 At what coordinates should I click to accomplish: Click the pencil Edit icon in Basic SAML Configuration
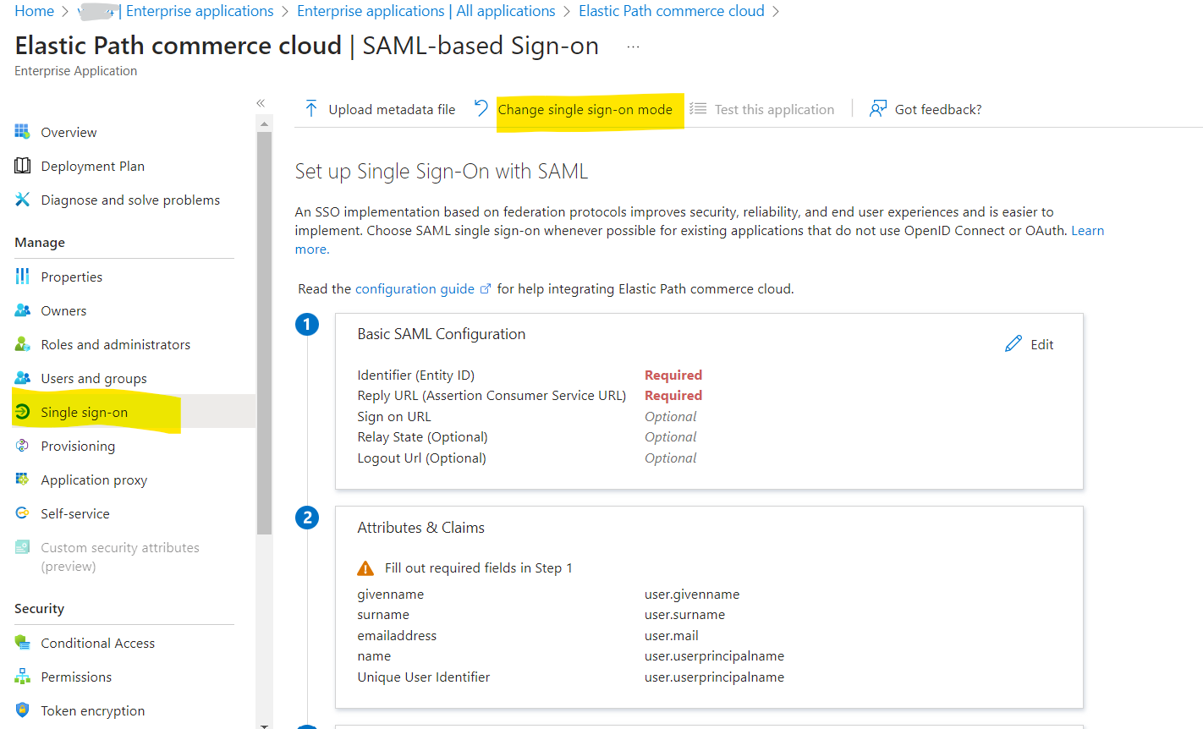(1013, 343)
